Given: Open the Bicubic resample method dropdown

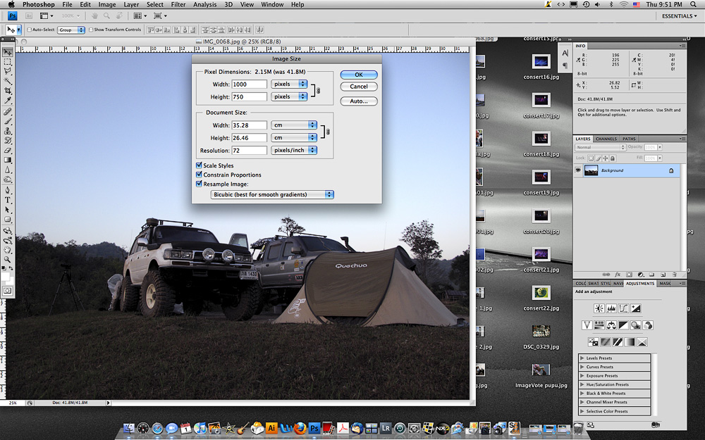Looking at the screenshot, I should pyautogui.click(x=272, y=194).
